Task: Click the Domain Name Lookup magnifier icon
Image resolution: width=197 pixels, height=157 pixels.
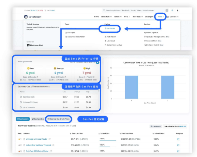Action: coord(105,45)
